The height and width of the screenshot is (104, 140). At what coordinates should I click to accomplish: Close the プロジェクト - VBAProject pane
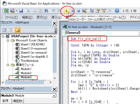(55, 24)
